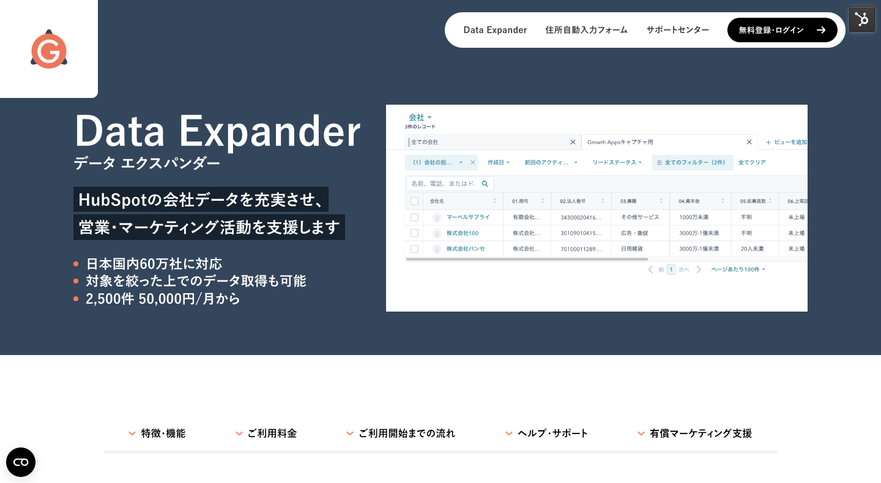Check the box for マーベルサプライ
The height and width of the screenshot is (483, 881).
414,217
